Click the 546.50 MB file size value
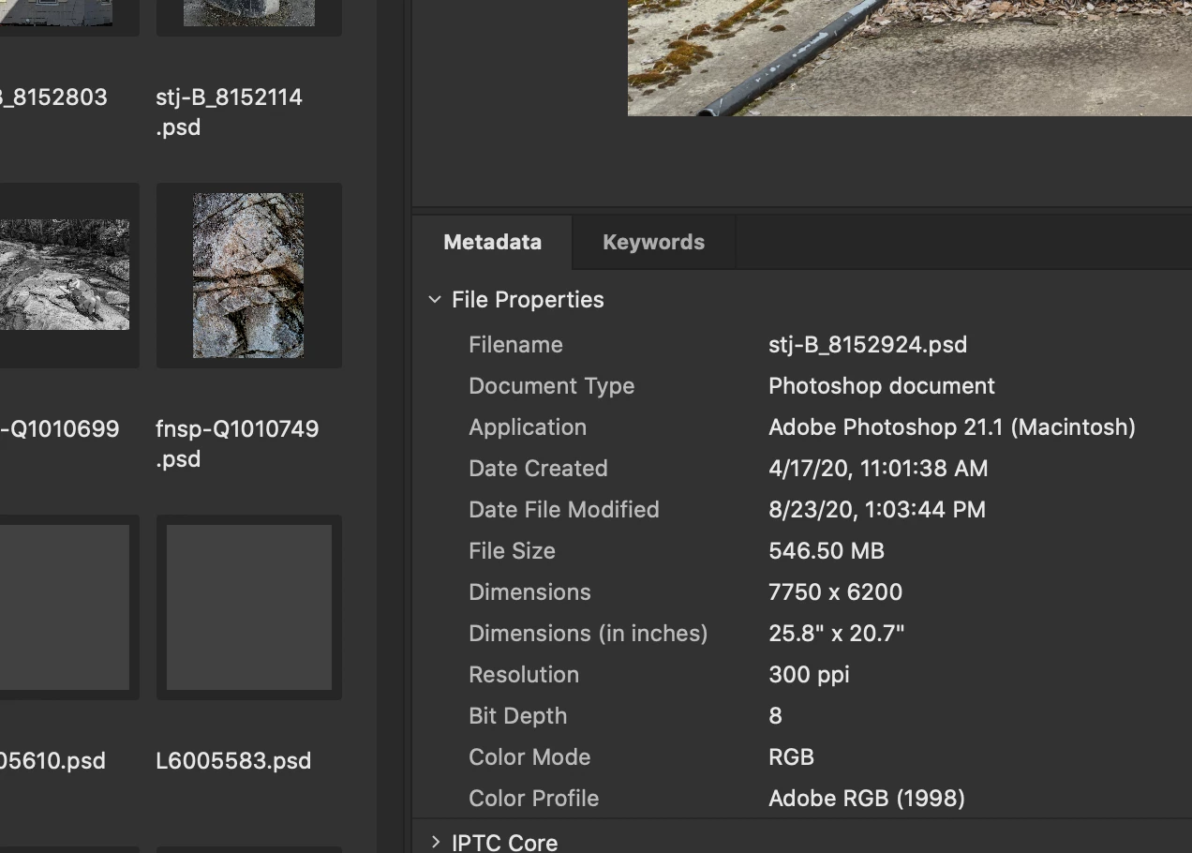 pos(827,551)
